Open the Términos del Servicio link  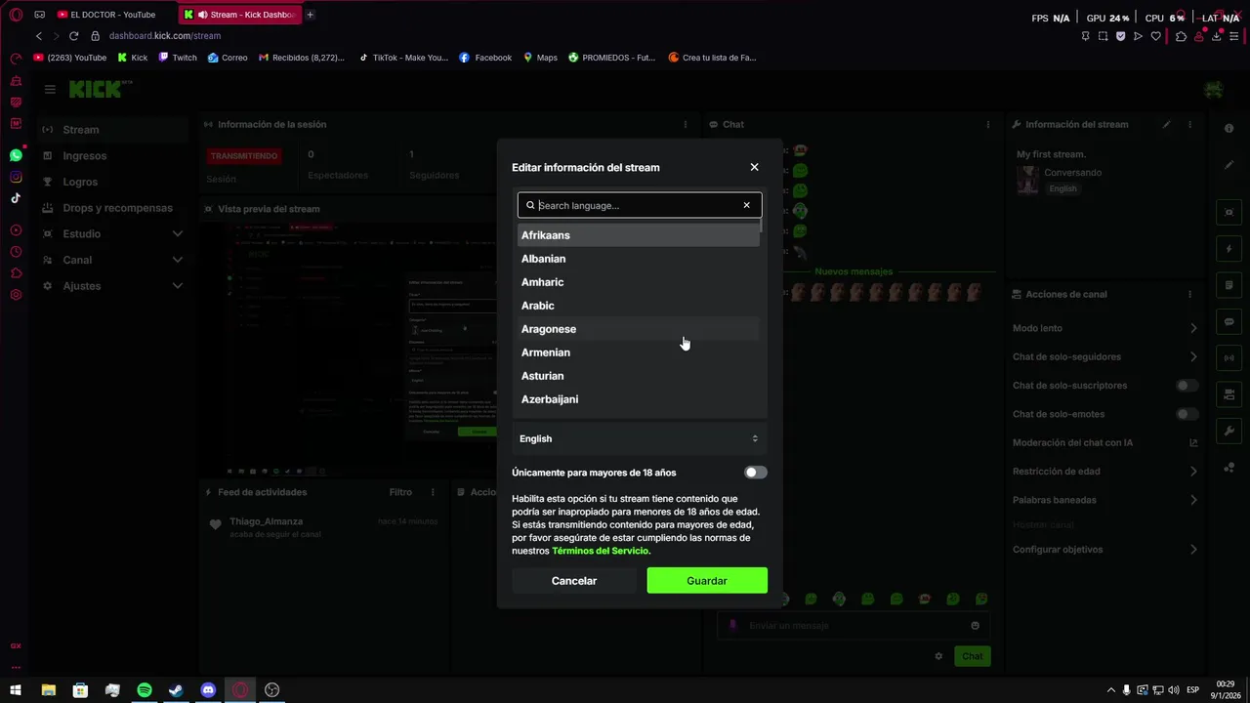coord(601,551)
